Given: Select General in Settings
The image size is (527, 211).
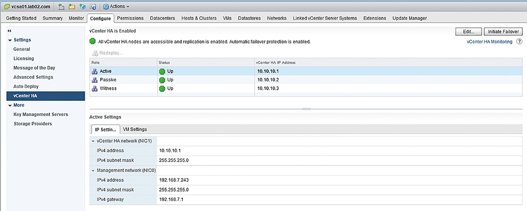Looking at the screenshot, I should [x=22, y=49].
